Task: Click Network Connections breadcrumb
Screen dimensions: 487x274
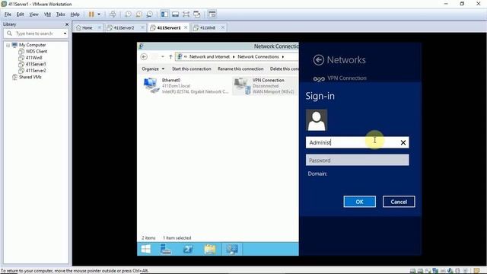Action: [x=258, y=57]
